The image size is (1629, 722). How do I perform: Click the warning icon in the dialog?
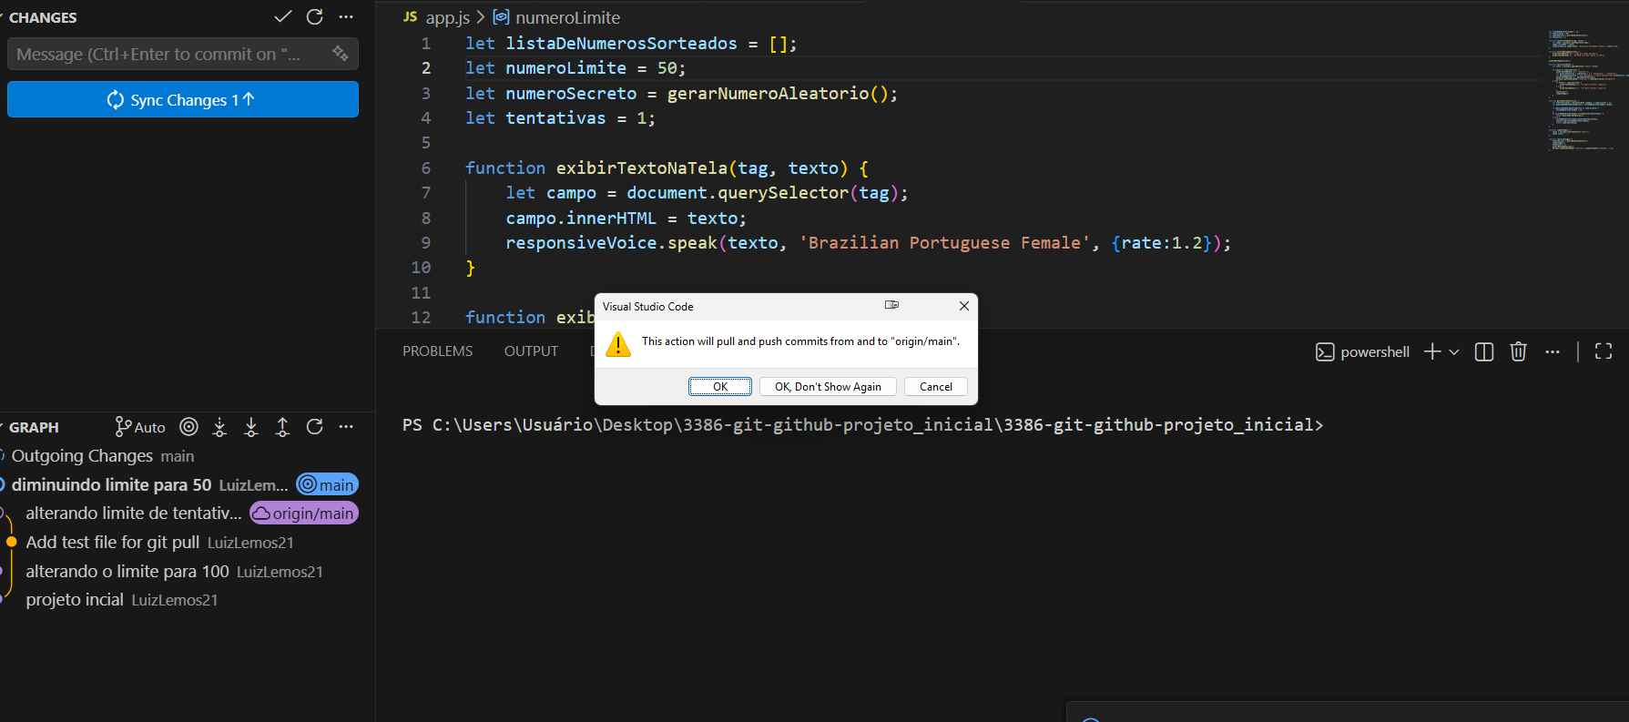coord(618,343)
